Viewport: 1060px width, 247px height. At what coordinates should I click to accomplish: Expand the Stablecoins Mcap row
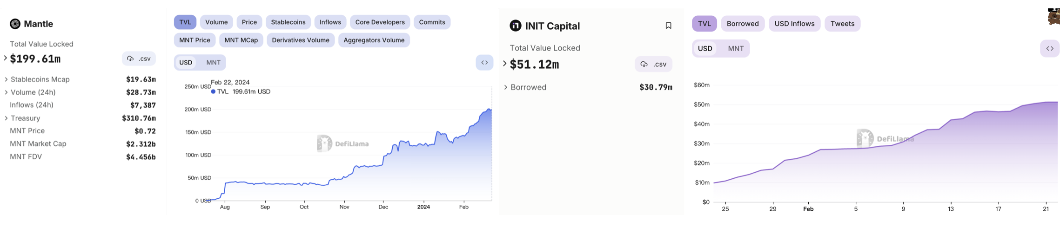point(6,80)
